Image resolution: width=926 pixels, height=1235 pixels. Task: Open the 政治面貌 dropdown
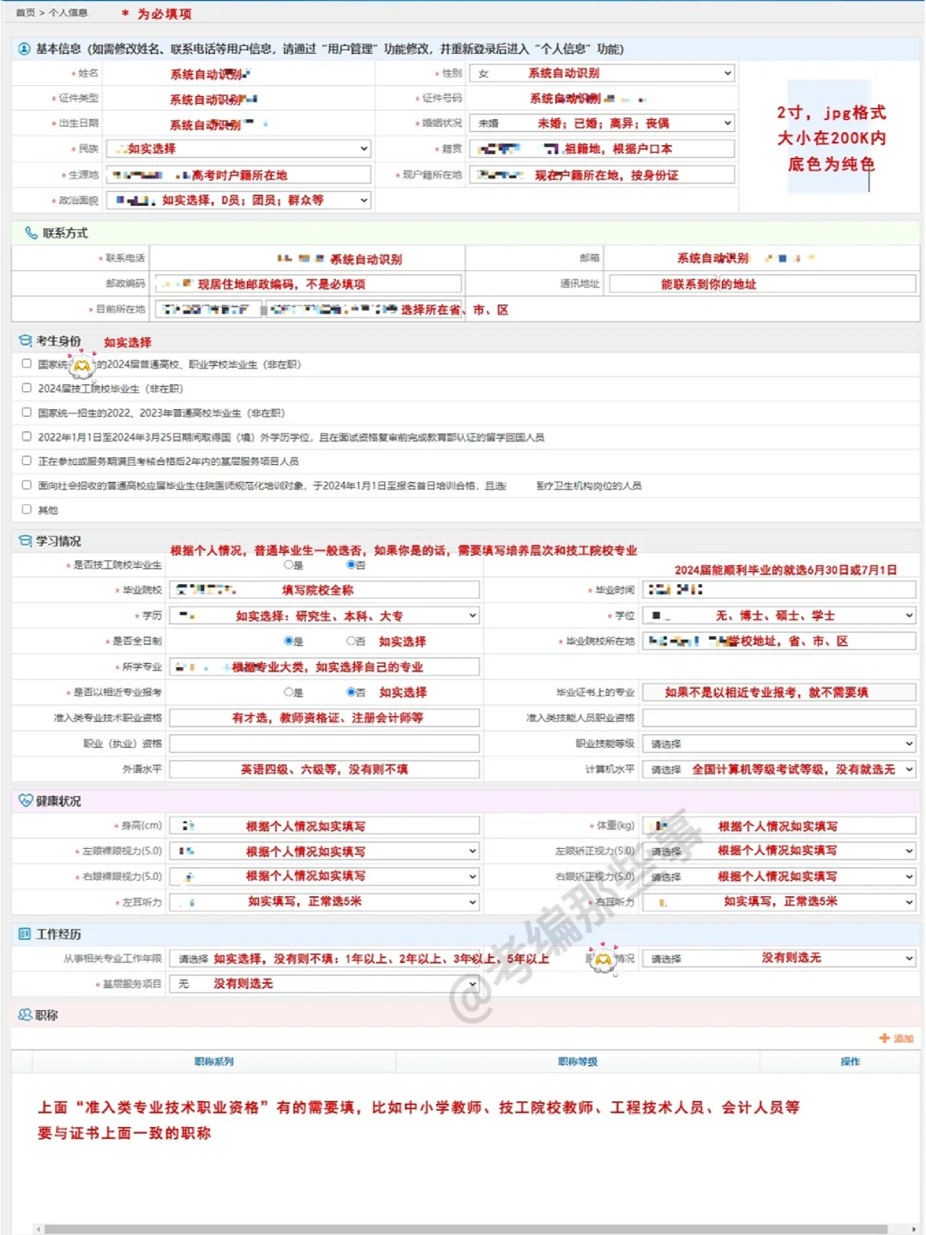pyautogui.click(x=238, y=200)
